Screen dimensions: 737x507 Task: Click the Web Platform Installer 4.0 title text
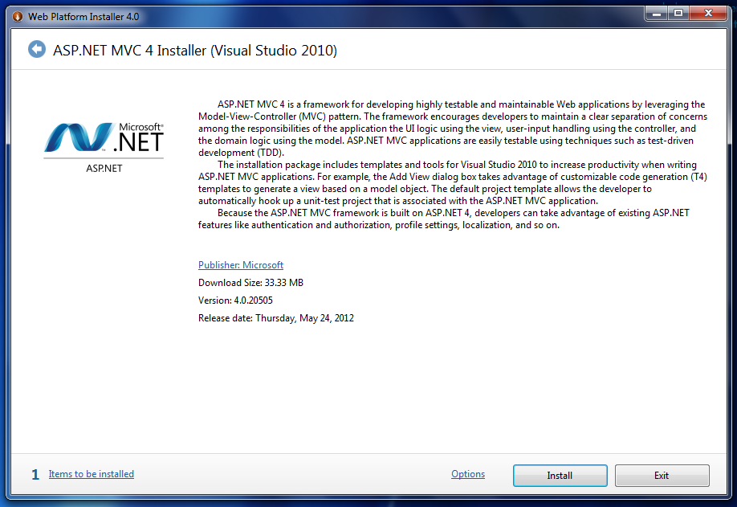click(83, 17)
